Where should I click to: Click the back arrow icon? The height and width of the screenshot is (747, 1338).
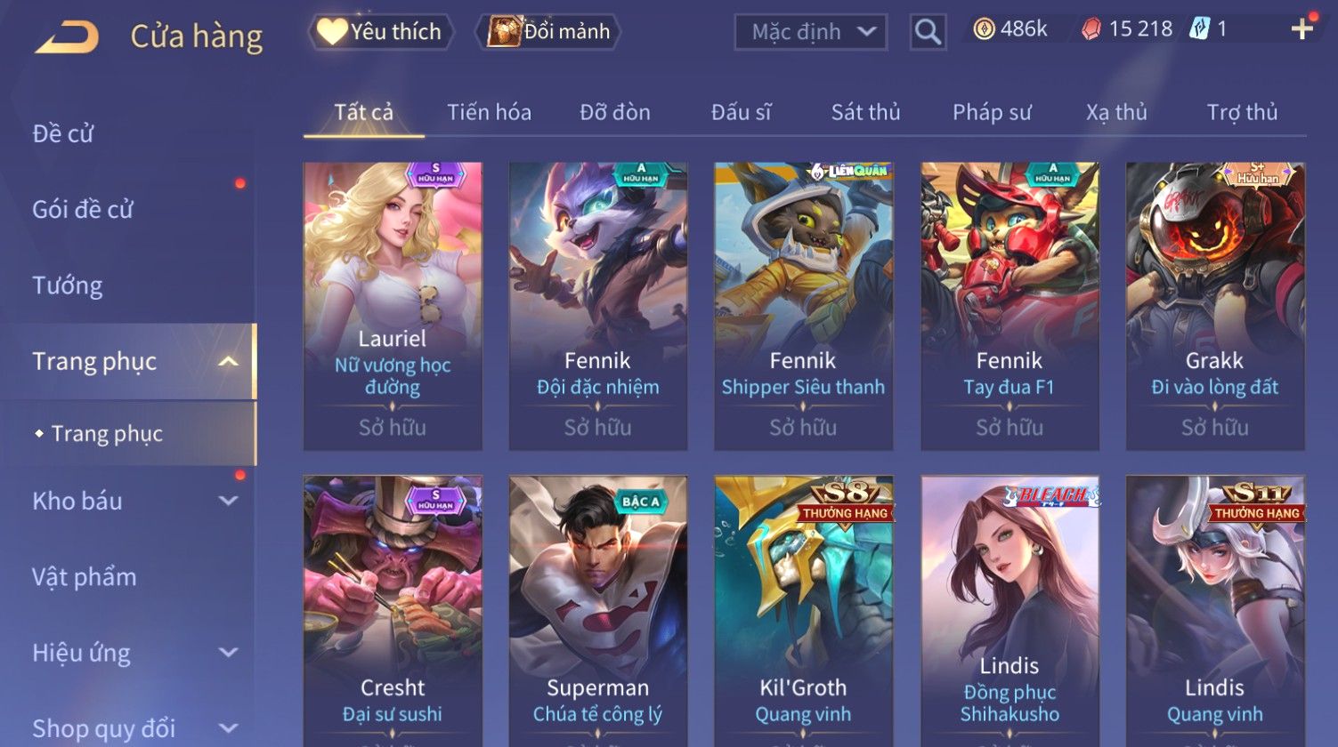(x=68, y=36)
